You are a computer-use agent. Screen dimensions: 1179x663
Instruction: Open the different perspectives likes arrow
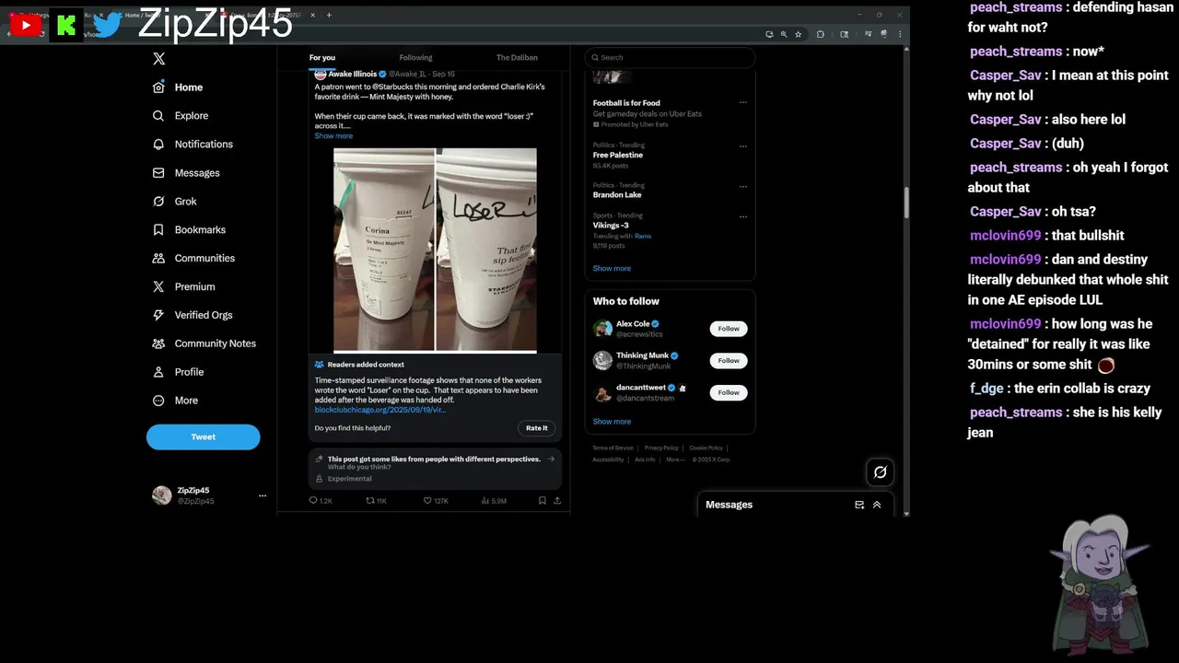pos(552,459)
